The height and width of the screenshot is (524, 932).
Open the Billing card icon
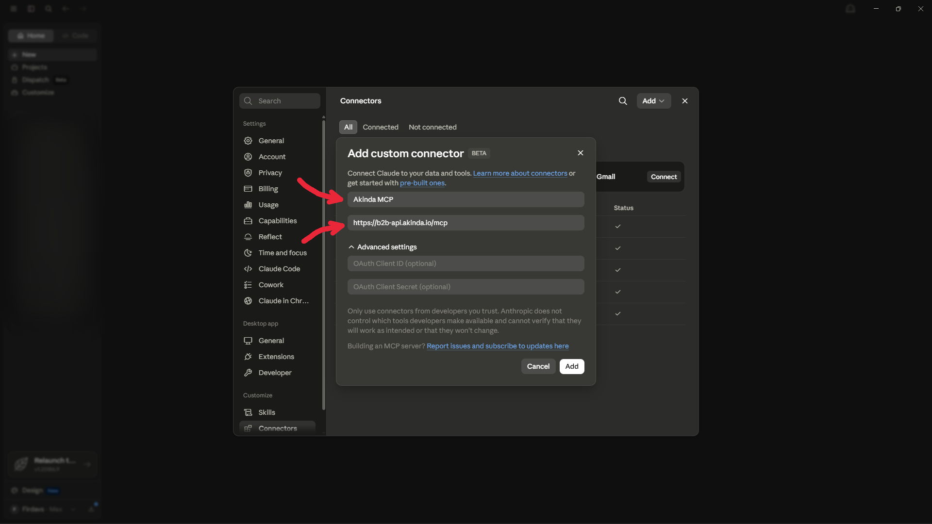pos(248,189)
